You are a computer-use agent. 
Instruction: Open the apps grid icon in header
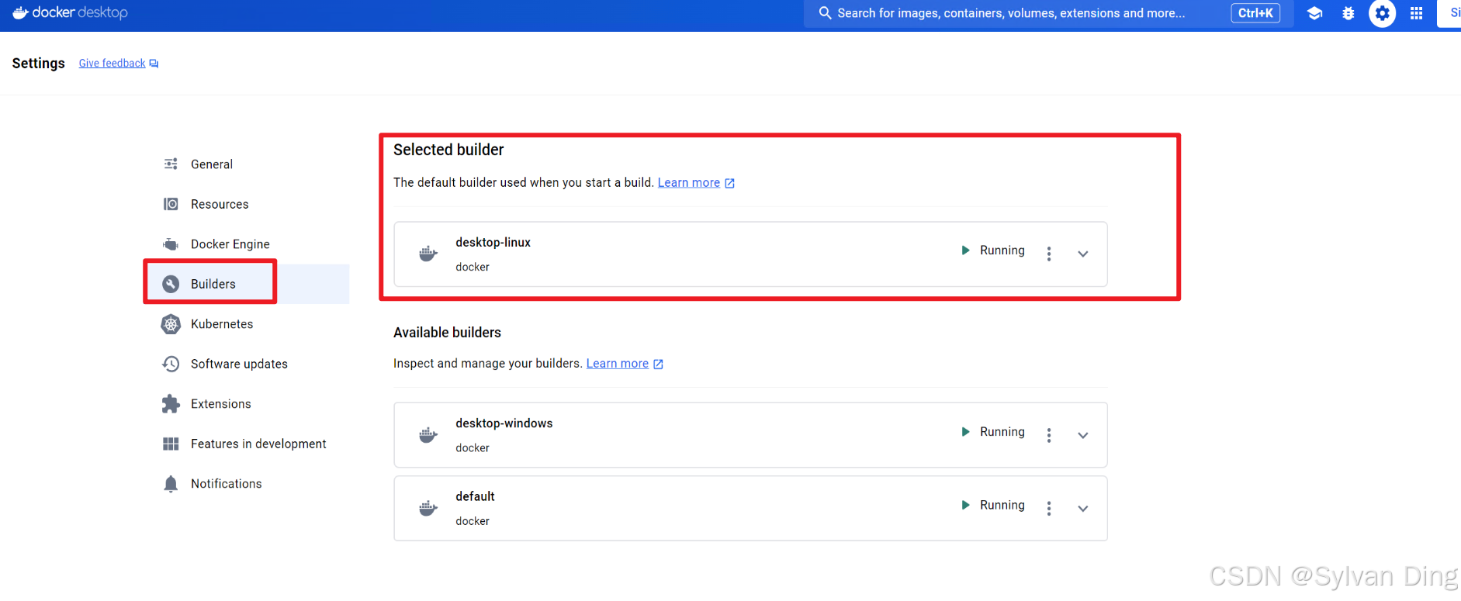(1416, 13)
